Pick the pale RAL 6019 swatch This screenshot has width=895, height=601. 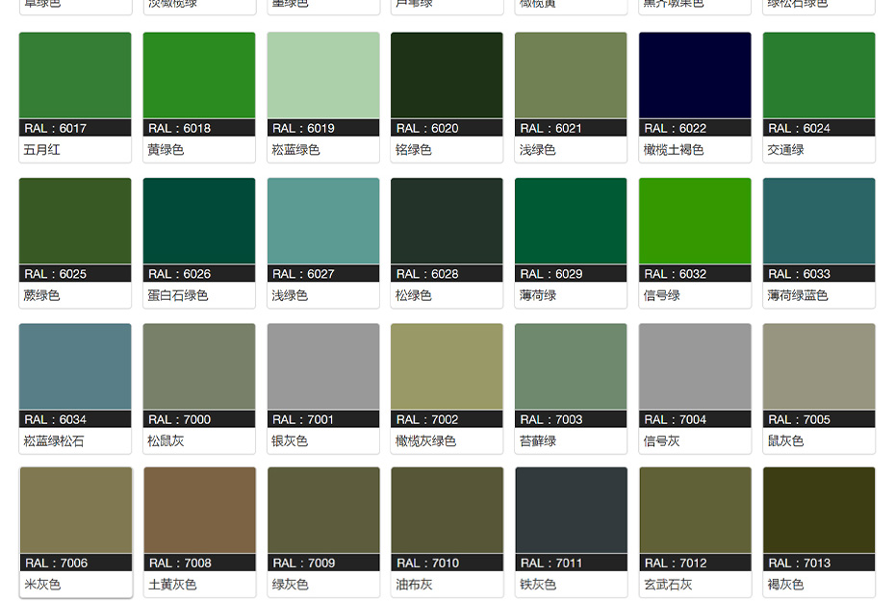pos(323,77)
